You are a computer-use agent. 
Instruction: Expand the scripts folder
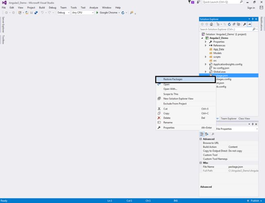(205, 57)
